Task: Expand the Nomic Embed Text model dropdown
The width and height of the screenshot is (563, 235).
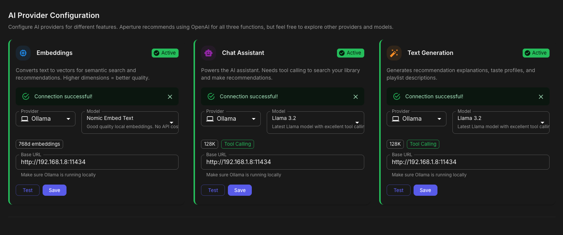Action: pos(130,122)
